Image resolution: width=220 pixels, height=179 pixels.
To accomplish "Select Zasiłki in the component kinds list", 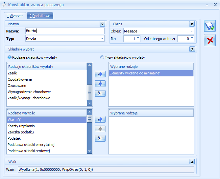I will click(47, 73).
